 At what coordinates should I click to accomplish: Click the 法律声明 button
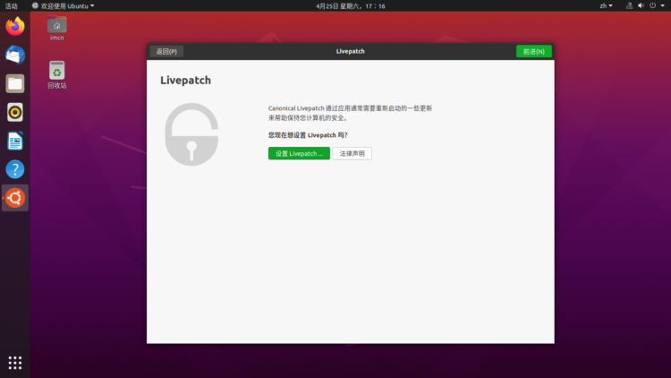tap(352, 153)
